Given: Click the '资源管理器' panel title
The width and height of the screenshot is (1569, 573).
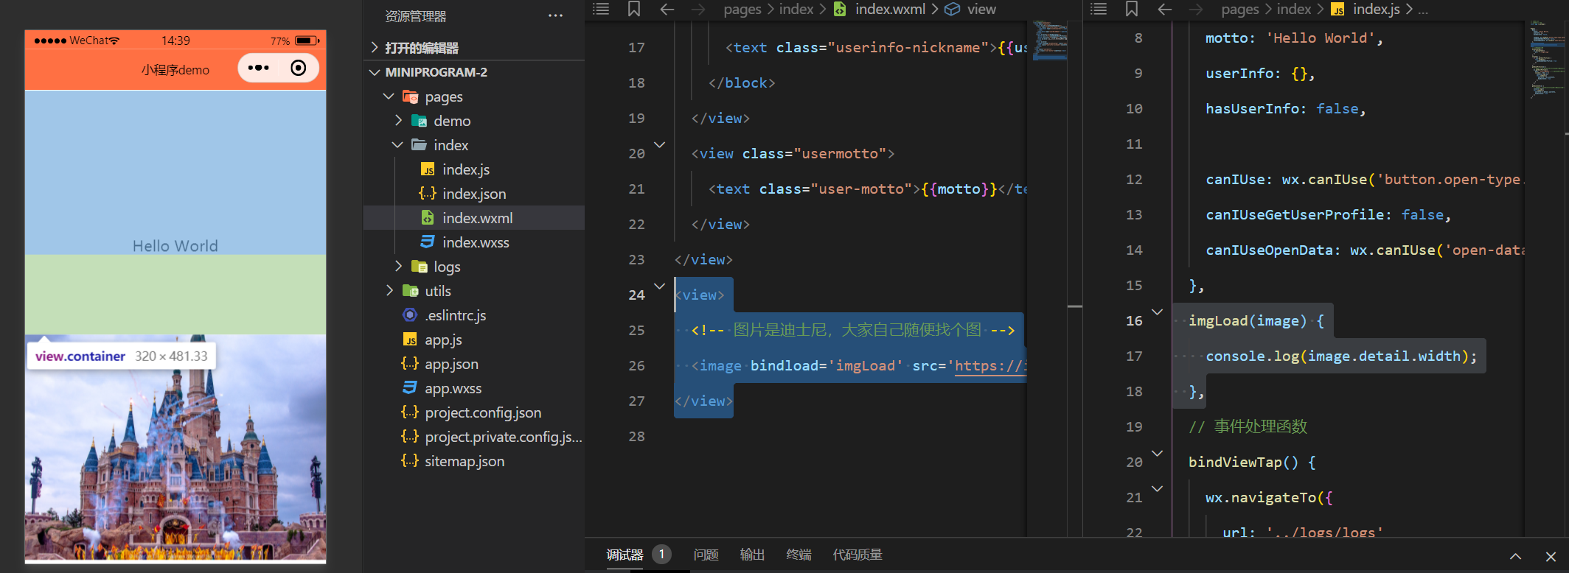Looking at the screenshot, I should (416, 16).
